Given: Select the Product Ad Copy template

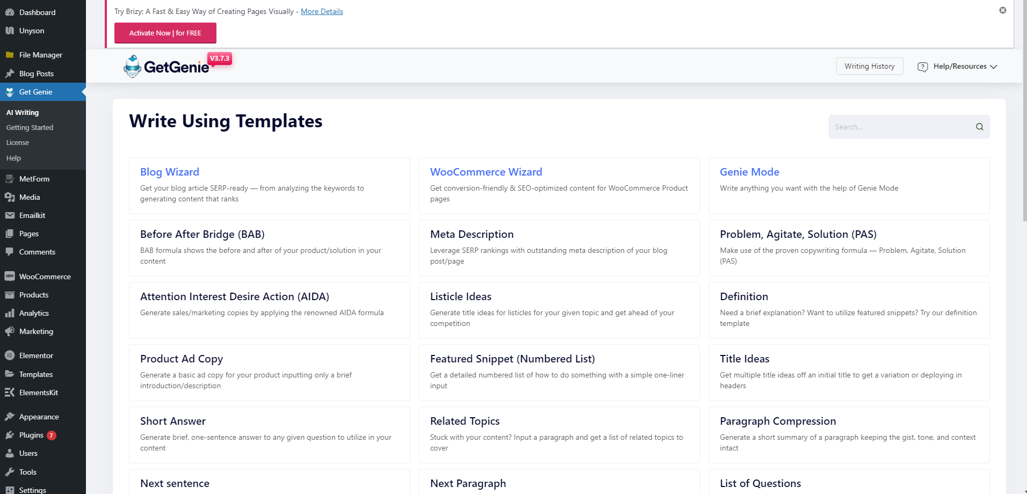Looking at the screenshot, I should click(270, 373).
